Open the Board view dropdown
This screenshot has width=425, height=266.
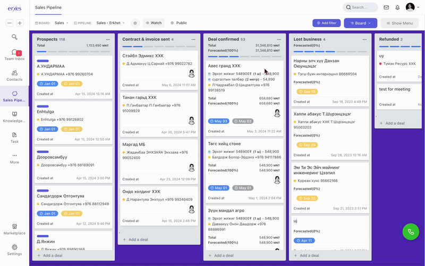[361, 23]
